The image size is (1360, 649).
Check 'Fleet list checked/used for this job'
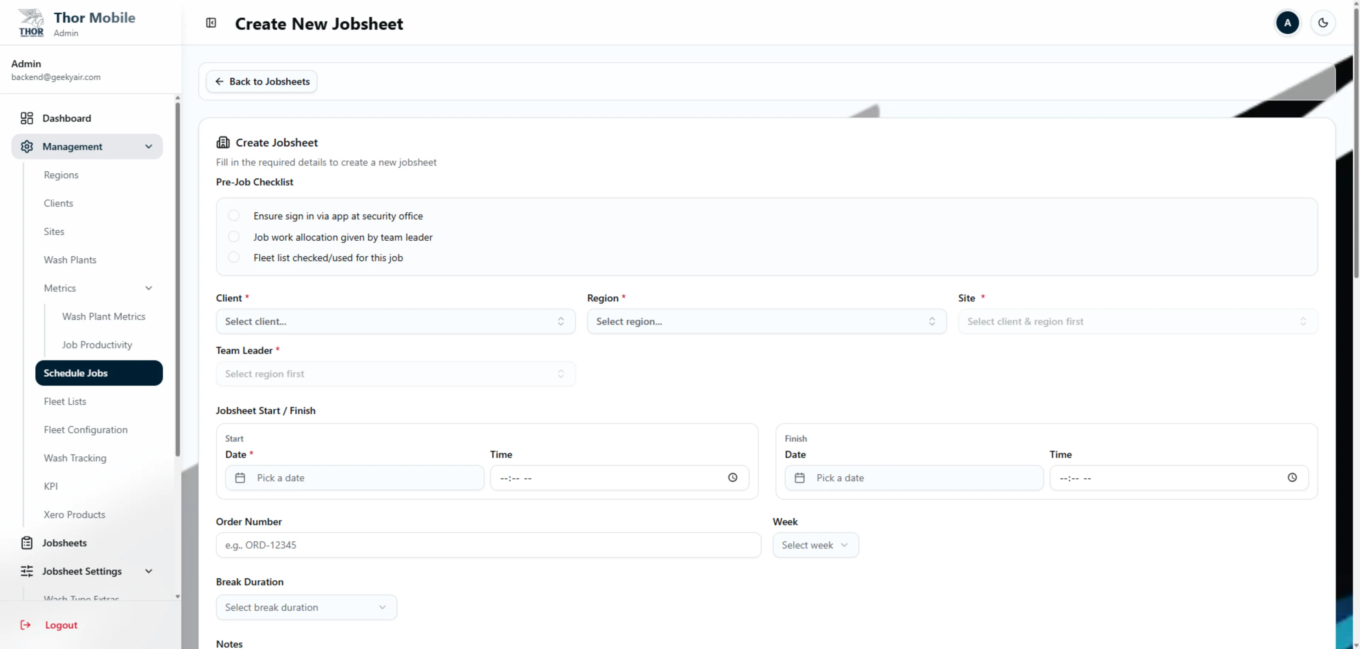click(233, 258)
